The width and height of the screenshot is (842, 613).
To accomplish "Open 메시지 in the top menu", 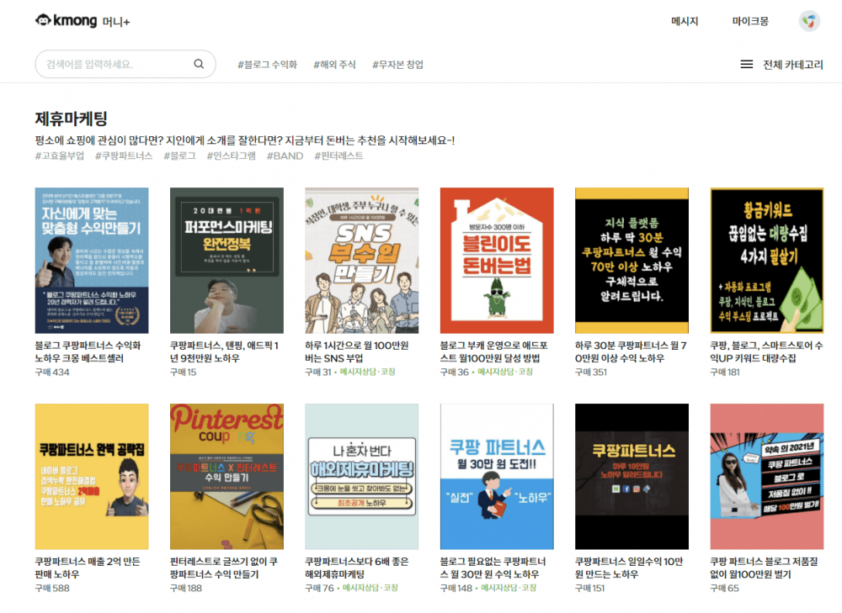I will (x=685, y=22).
